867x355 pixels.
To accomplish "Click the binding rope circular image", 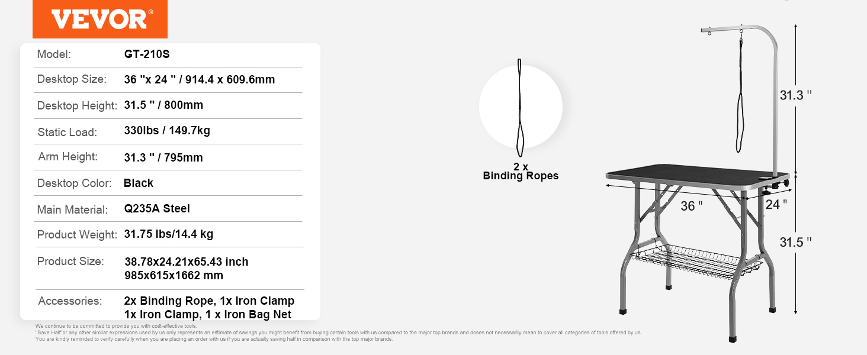I will 521,107.
